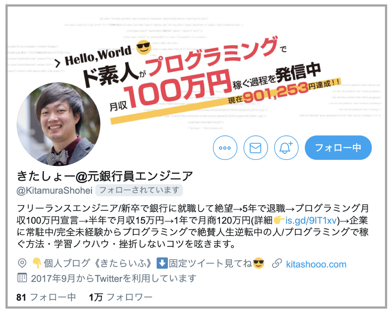This screenshot has width=391, height=313.
Task: Click the 2017年9月からTwitterを利用しています text
Action: tap(114, 278)
